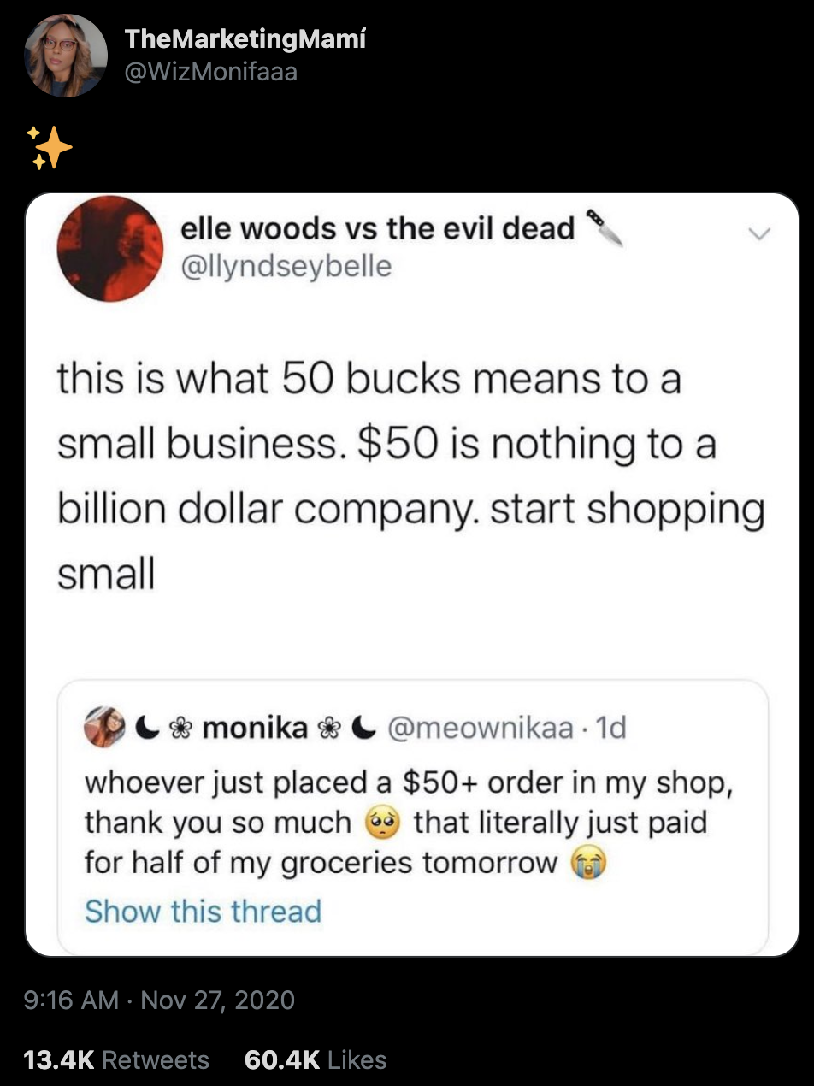Image resolution: width=814 pixels, height=1086 pixels.
Task: Click the sparkles emoji in the tweet
Action: coord(50,147)
